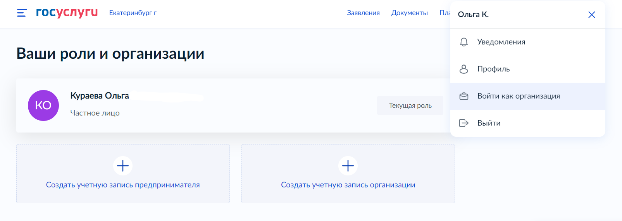Click the Госуслуги logo
This screenshot has width=622, height=221.
pos(67,12)
